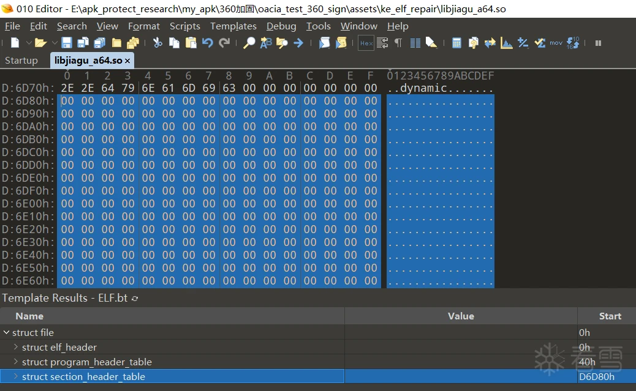
Task: Click the column mode lines icon
Action: 415,43
